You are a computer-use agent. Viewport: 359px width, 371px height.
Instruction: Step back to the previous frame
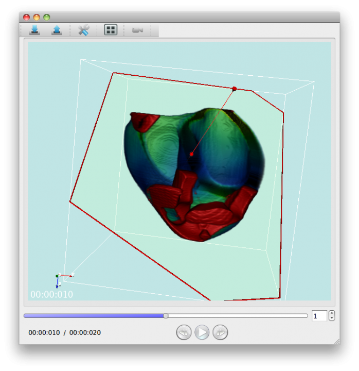click(184, 332)
